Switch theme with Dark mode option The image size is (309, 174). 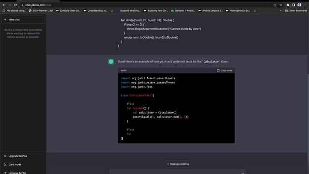(x=23, y=164)
